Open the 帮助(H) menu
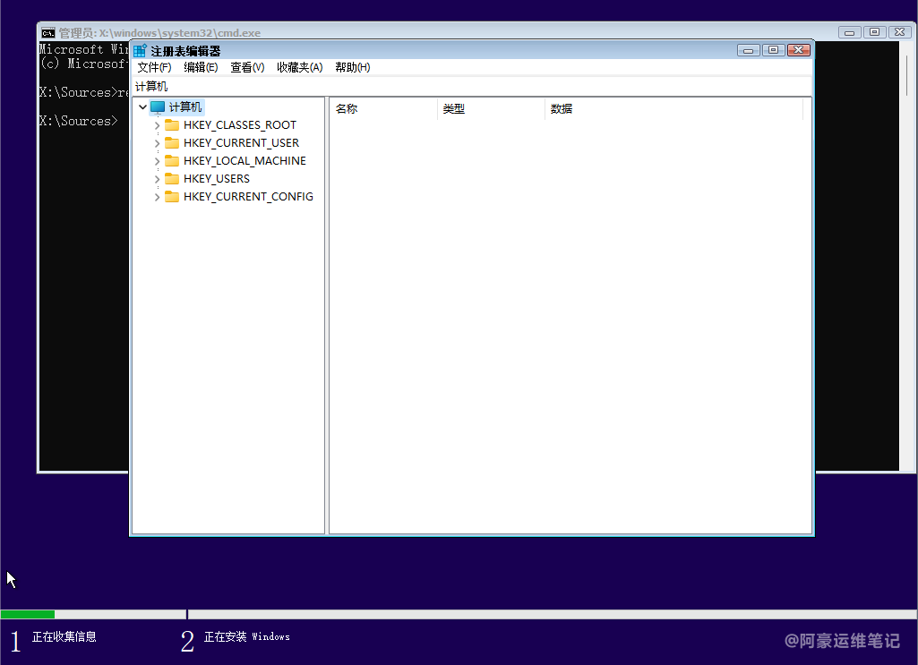 [352, 67]
